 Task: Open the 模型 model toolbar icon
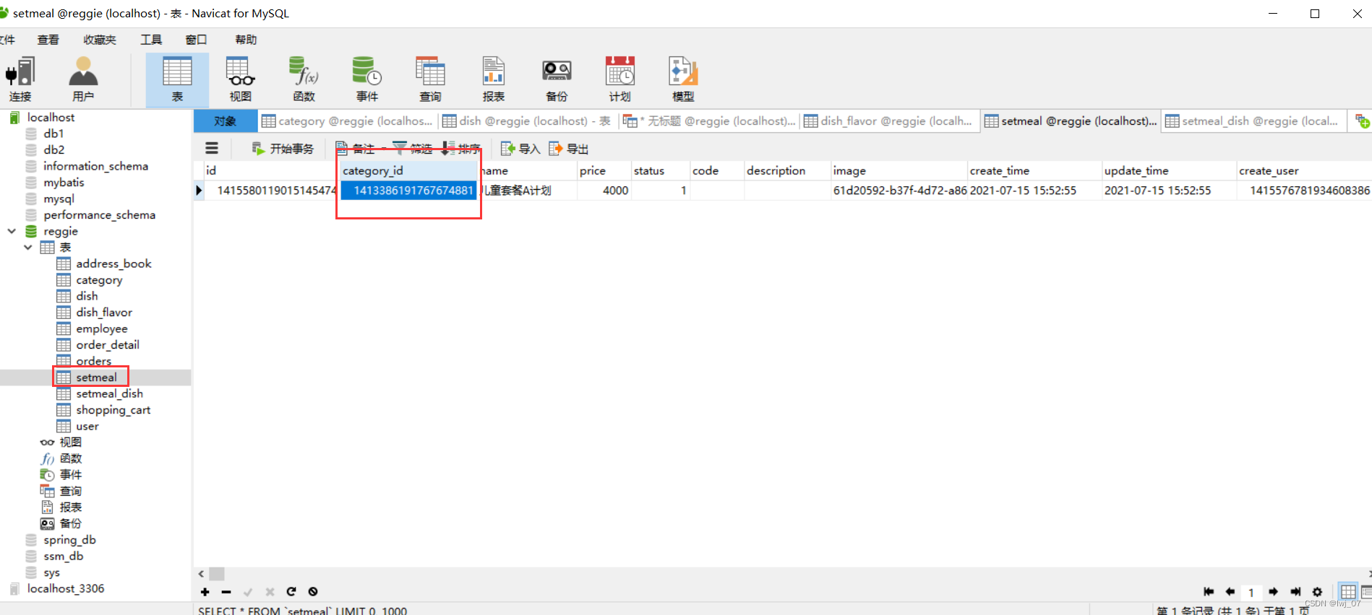[683, 79]
